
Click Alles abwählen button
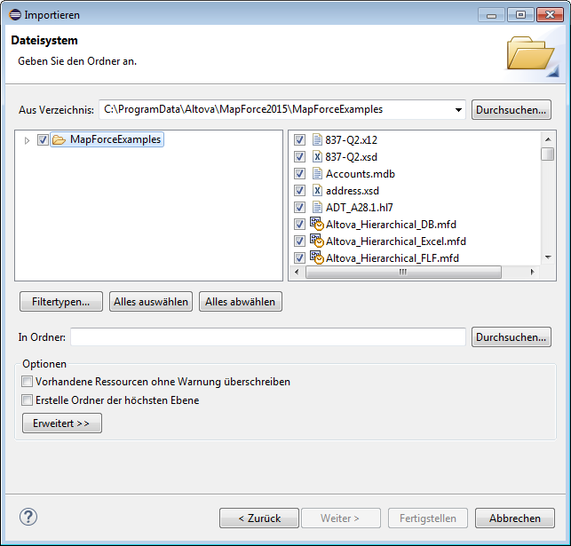click(241, 302)
